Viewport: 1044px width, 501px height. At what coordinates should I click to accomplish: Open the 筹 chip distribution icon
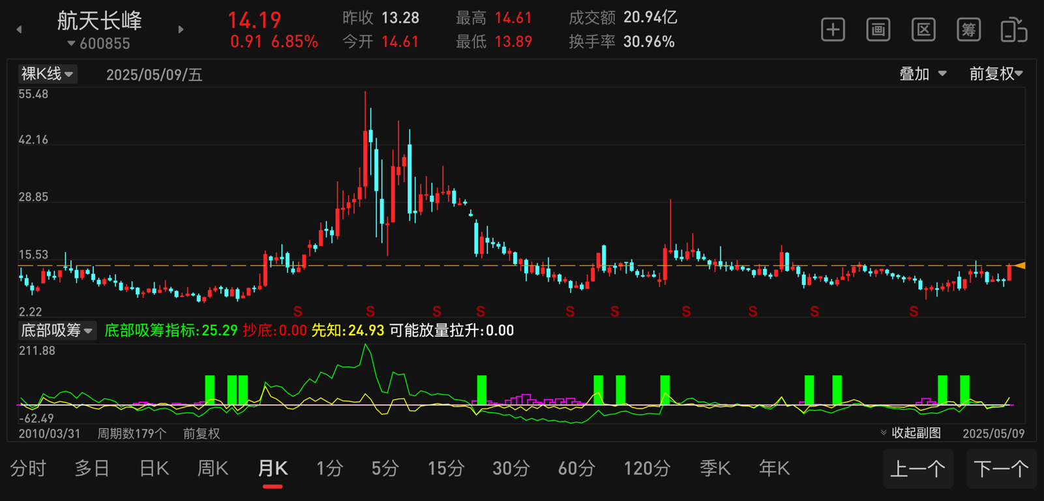(968, 30)
